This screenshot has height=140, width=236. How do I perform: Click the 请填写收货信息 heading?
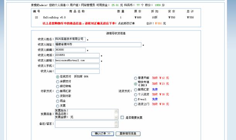[x=116, y=33]
